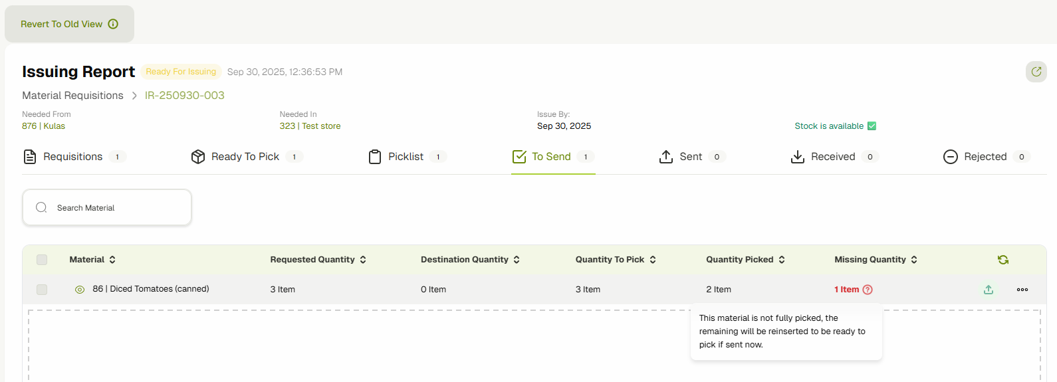Click the red question mark beside 1 Item
The height and width of the screenshot is (382, 1057).
868,290
